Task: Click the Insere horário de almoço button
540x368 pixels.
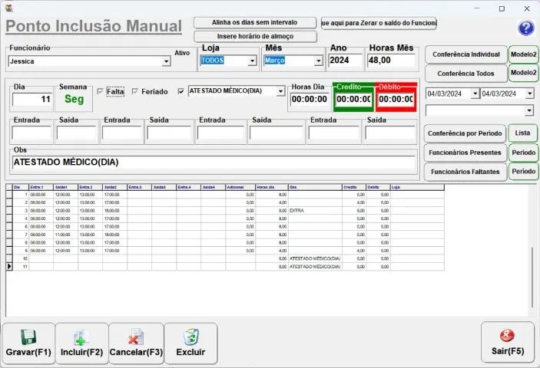Action: pos(255,37)
